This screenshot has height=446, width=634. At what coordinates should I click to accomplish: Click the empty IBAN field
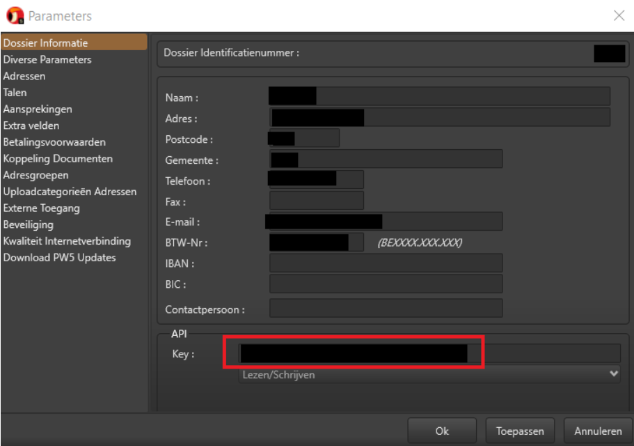click(x=386, y=263)
